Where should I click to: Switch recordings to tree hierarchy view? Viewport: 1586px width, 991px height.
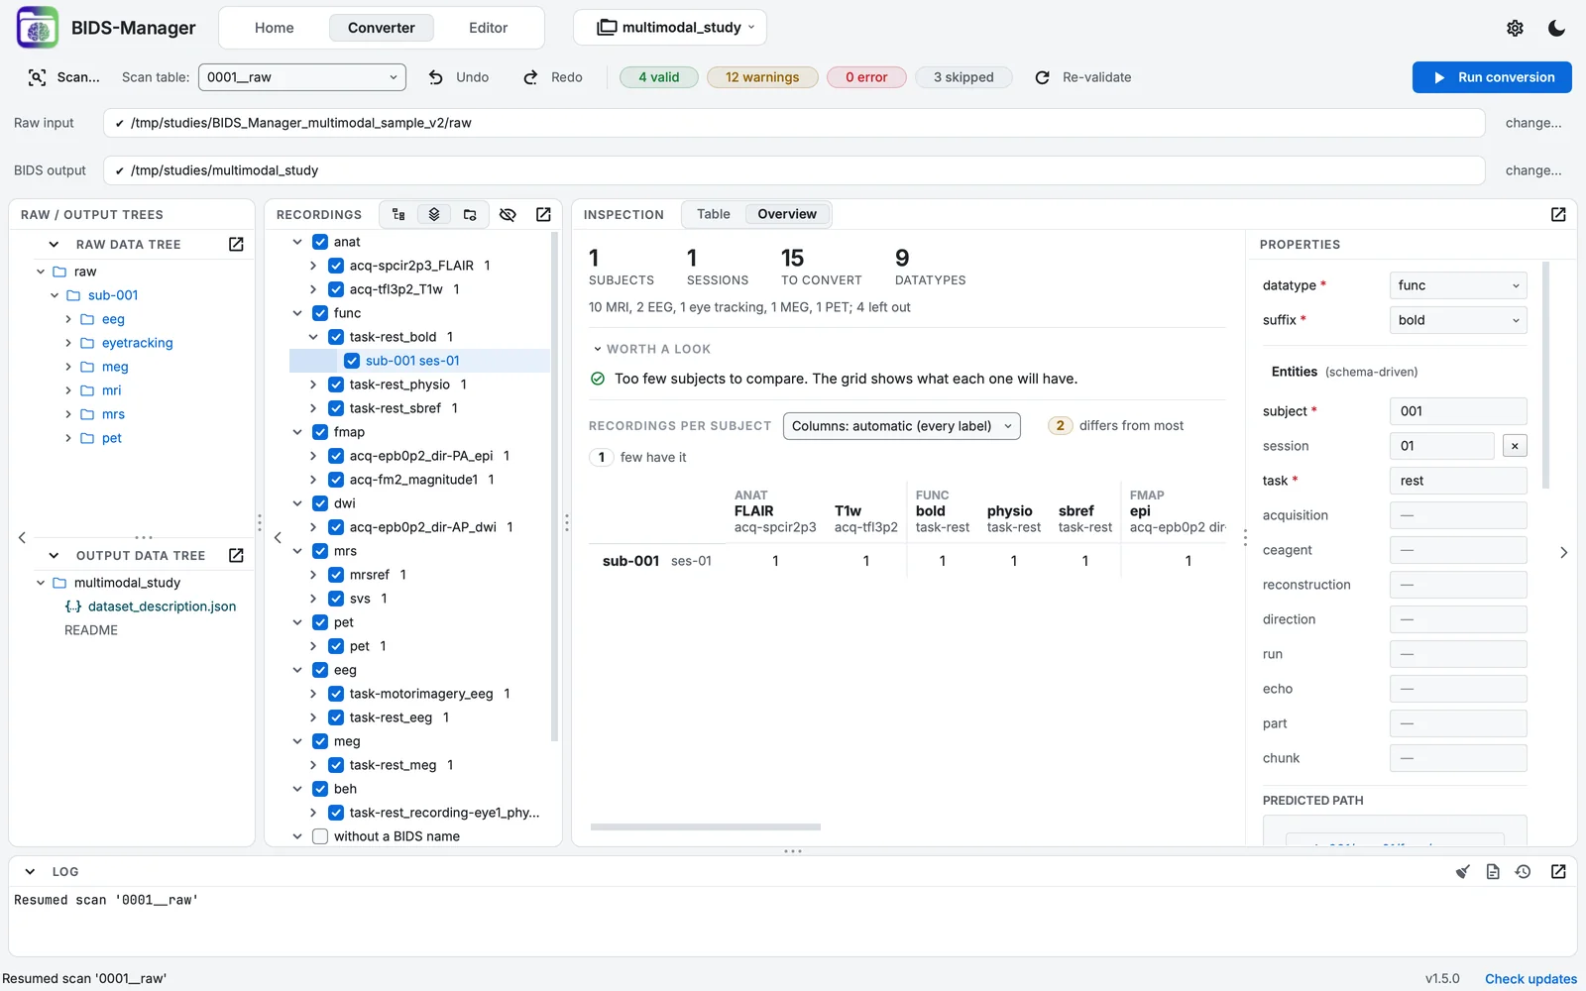pyautogui.click(x=398, y=214)
